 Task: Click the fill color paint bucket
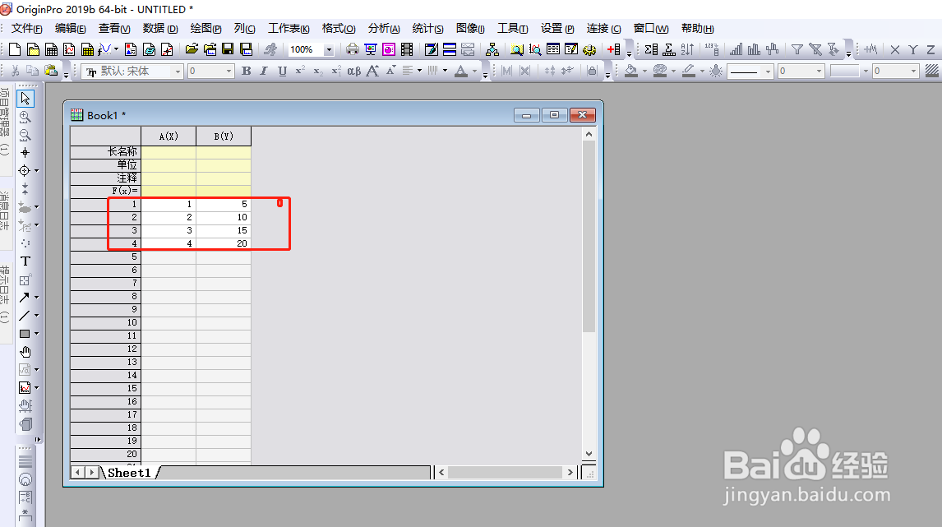[x=631, y=71]
